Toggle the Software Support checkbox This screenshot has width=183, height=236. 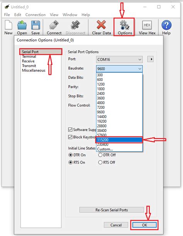[x=70, y=130]
